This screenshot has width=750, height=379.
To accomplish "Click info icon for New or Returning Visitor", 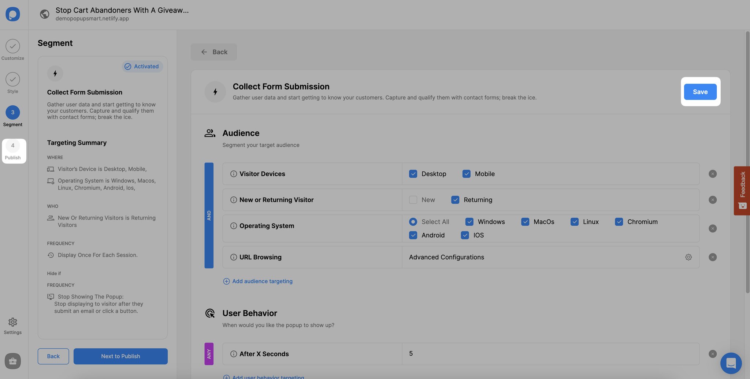I will [x=233, y=200].
